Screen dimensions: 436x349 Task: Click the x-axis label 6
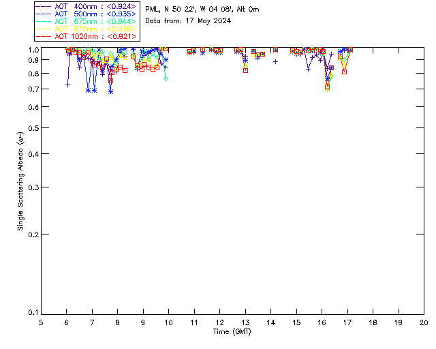(x=67, y=322)
